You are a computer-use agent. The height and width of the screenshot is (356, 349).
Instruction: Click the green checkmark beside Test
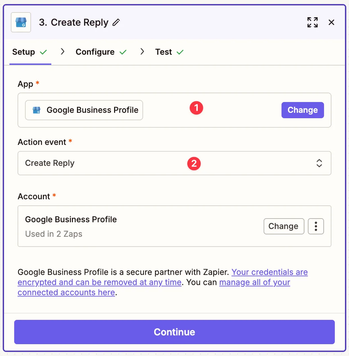(x=180, y=52)
